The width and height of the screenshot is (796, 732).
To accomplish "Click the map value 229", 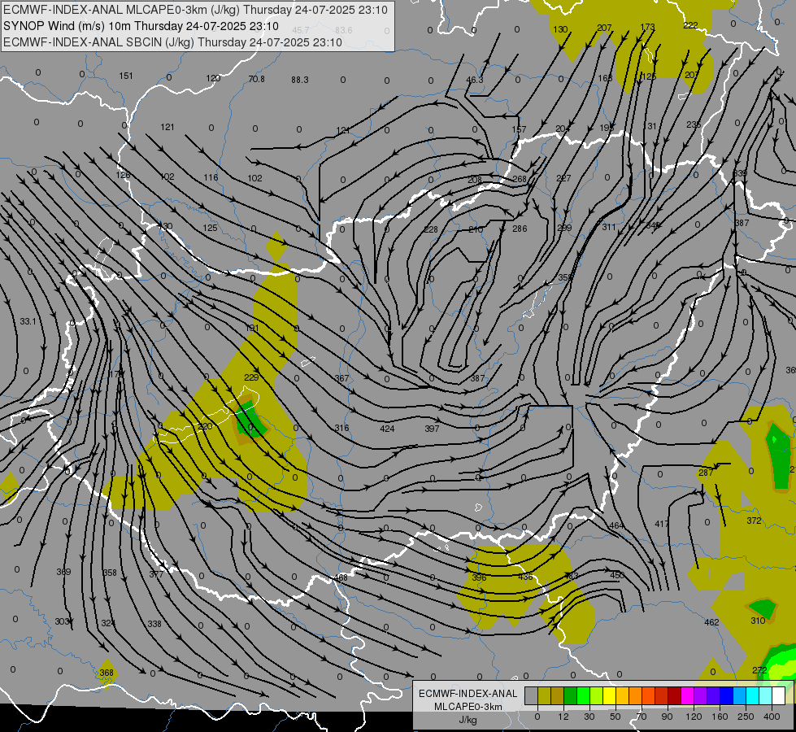I will pyautogui.click(x=251, y=377).
